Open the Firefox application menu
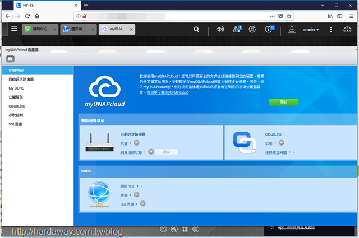Screen dimensions: 359x238 352,16
